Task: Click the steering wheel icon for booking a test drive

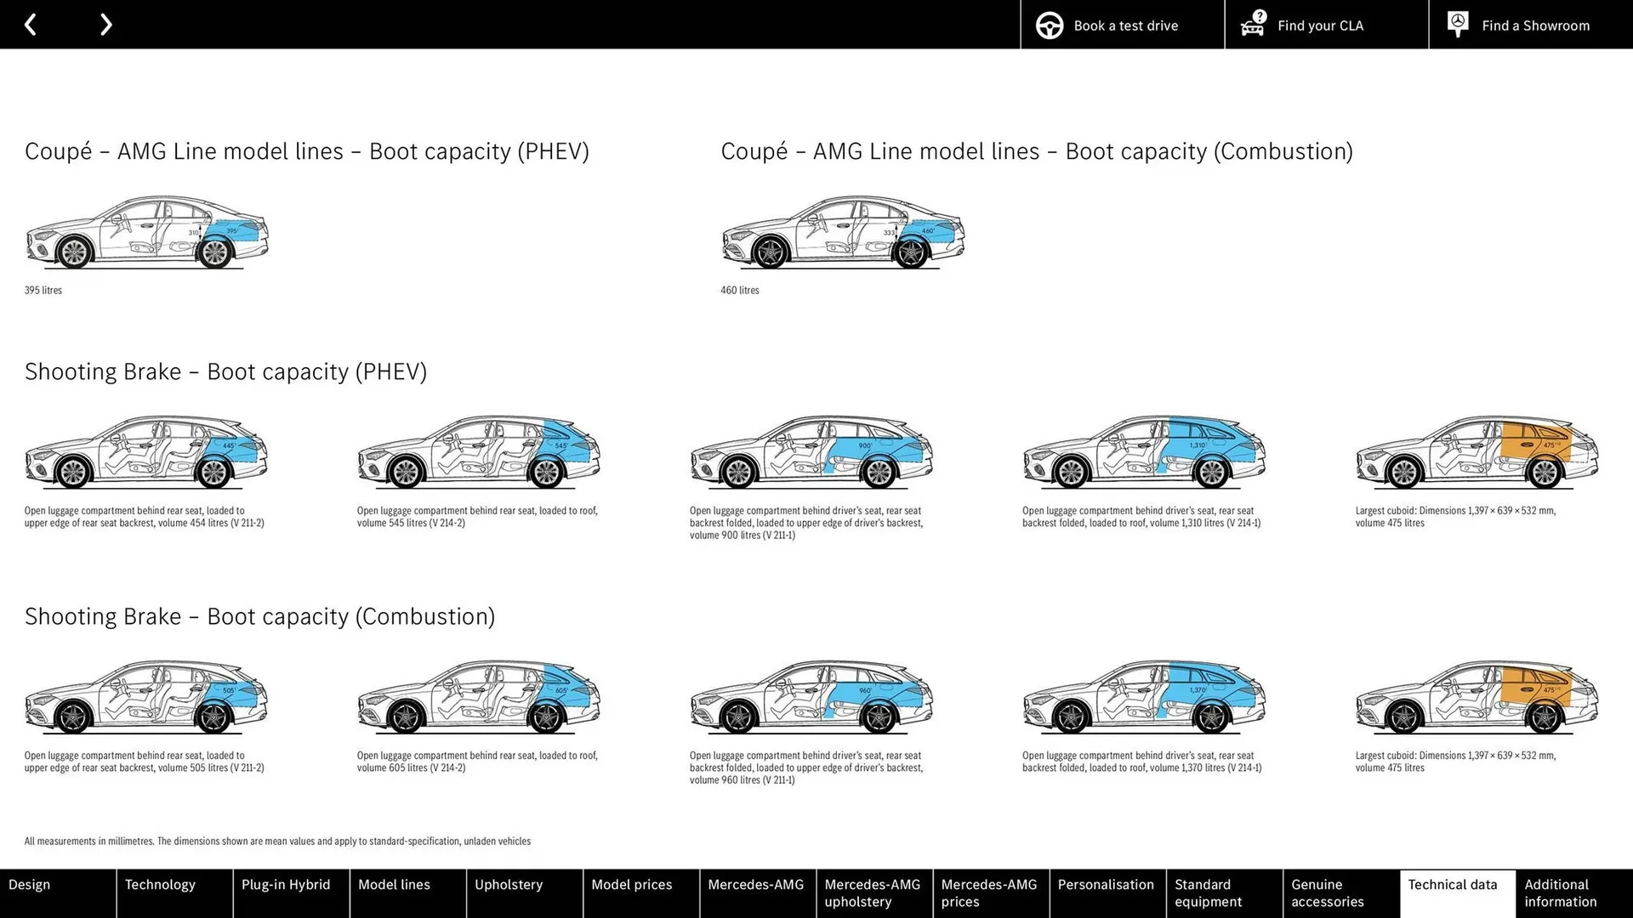Action: pos(1049,25)
